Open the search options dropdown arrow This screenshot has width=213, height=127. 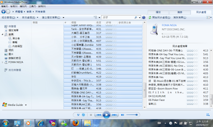(140, 18)
